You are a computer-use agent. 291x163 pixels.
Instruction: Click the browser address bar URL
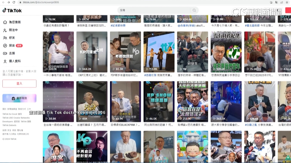41,2
